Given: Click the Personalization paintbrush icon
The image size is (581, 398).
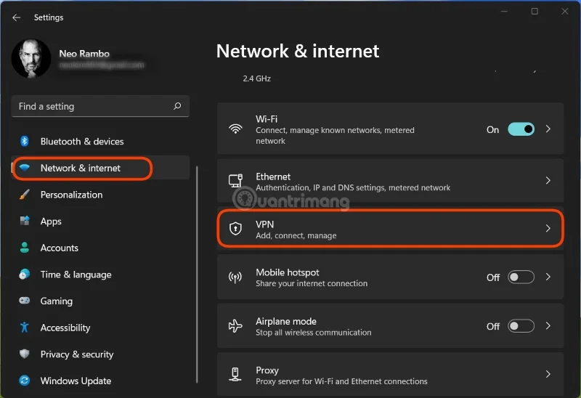Looking at the screenshot, I should click(25, 195).
